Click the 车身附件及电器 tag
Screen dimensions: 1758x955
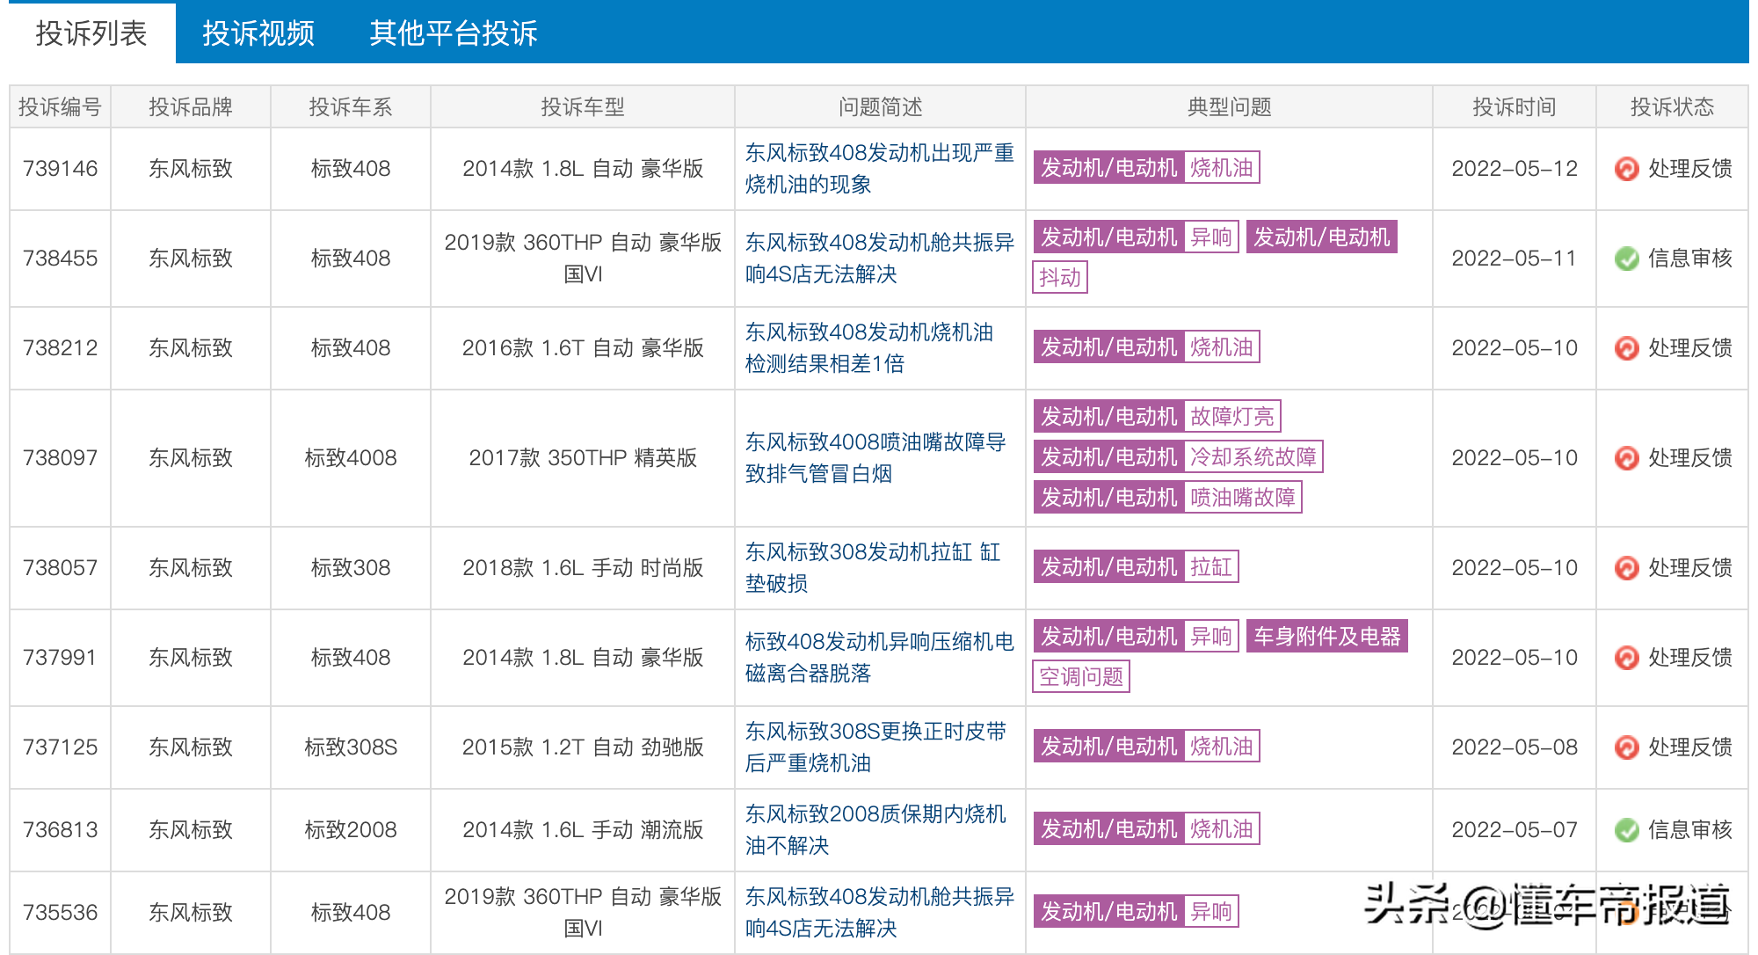click(x=1326, y=637)
